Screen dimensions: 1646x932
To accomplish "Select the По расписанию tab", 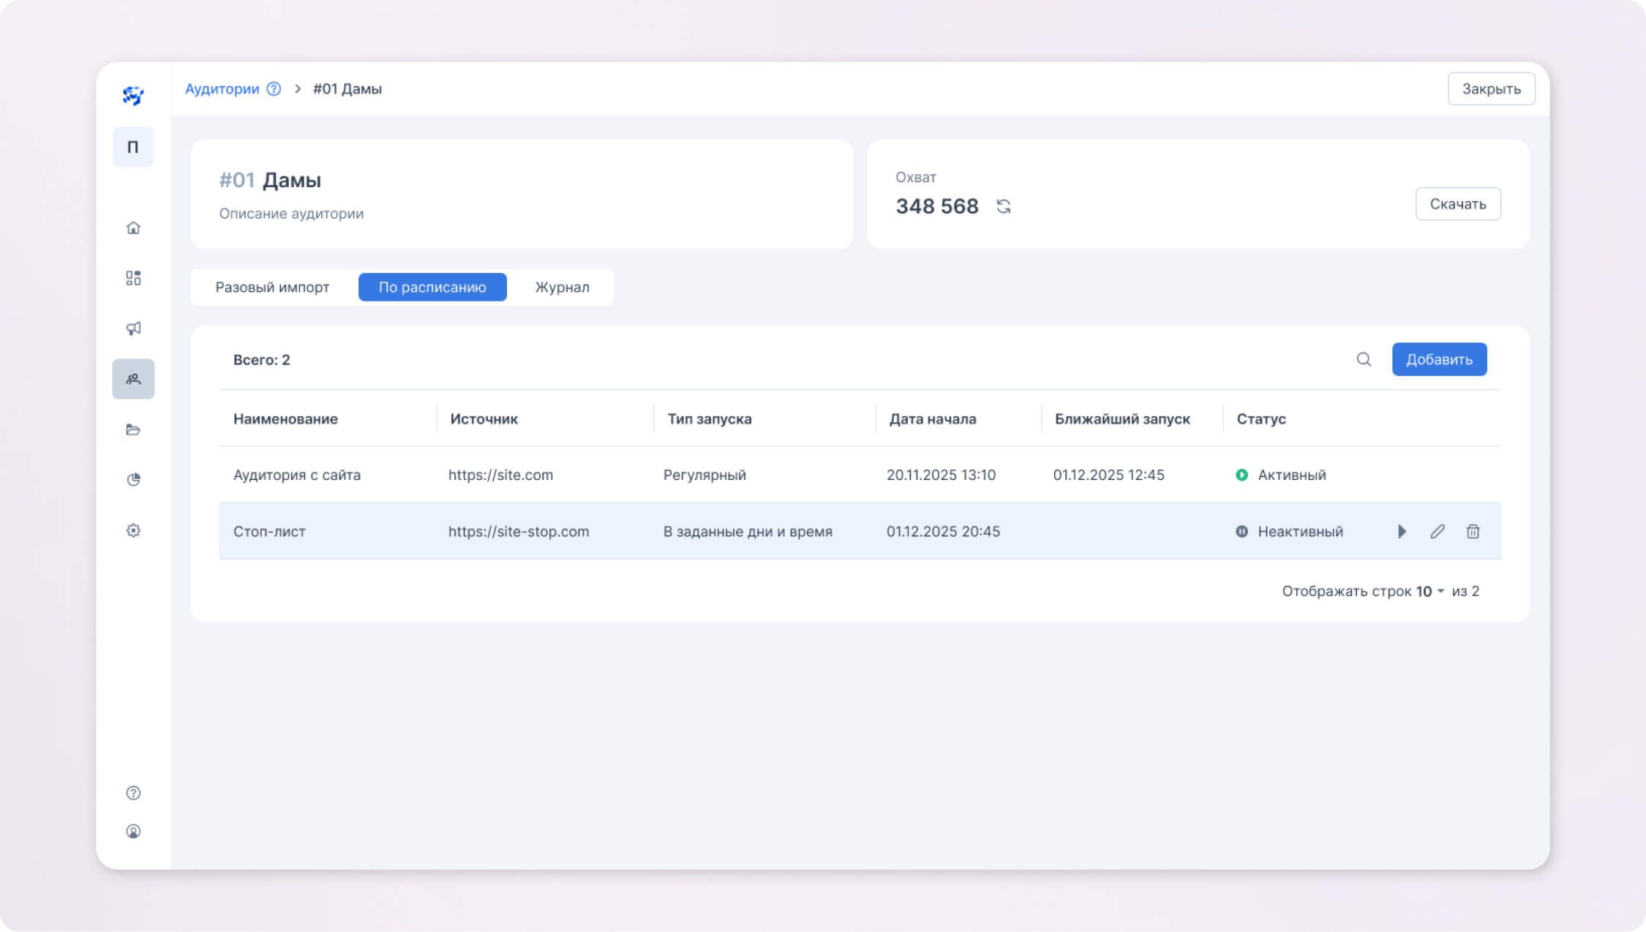I will pyautogui.click(x=432, y=288).
